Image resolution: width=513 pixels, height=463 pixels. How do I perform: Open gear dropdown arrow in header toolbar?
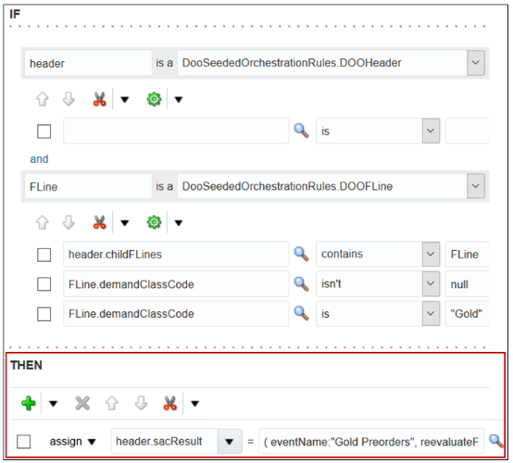click(179, 99)
